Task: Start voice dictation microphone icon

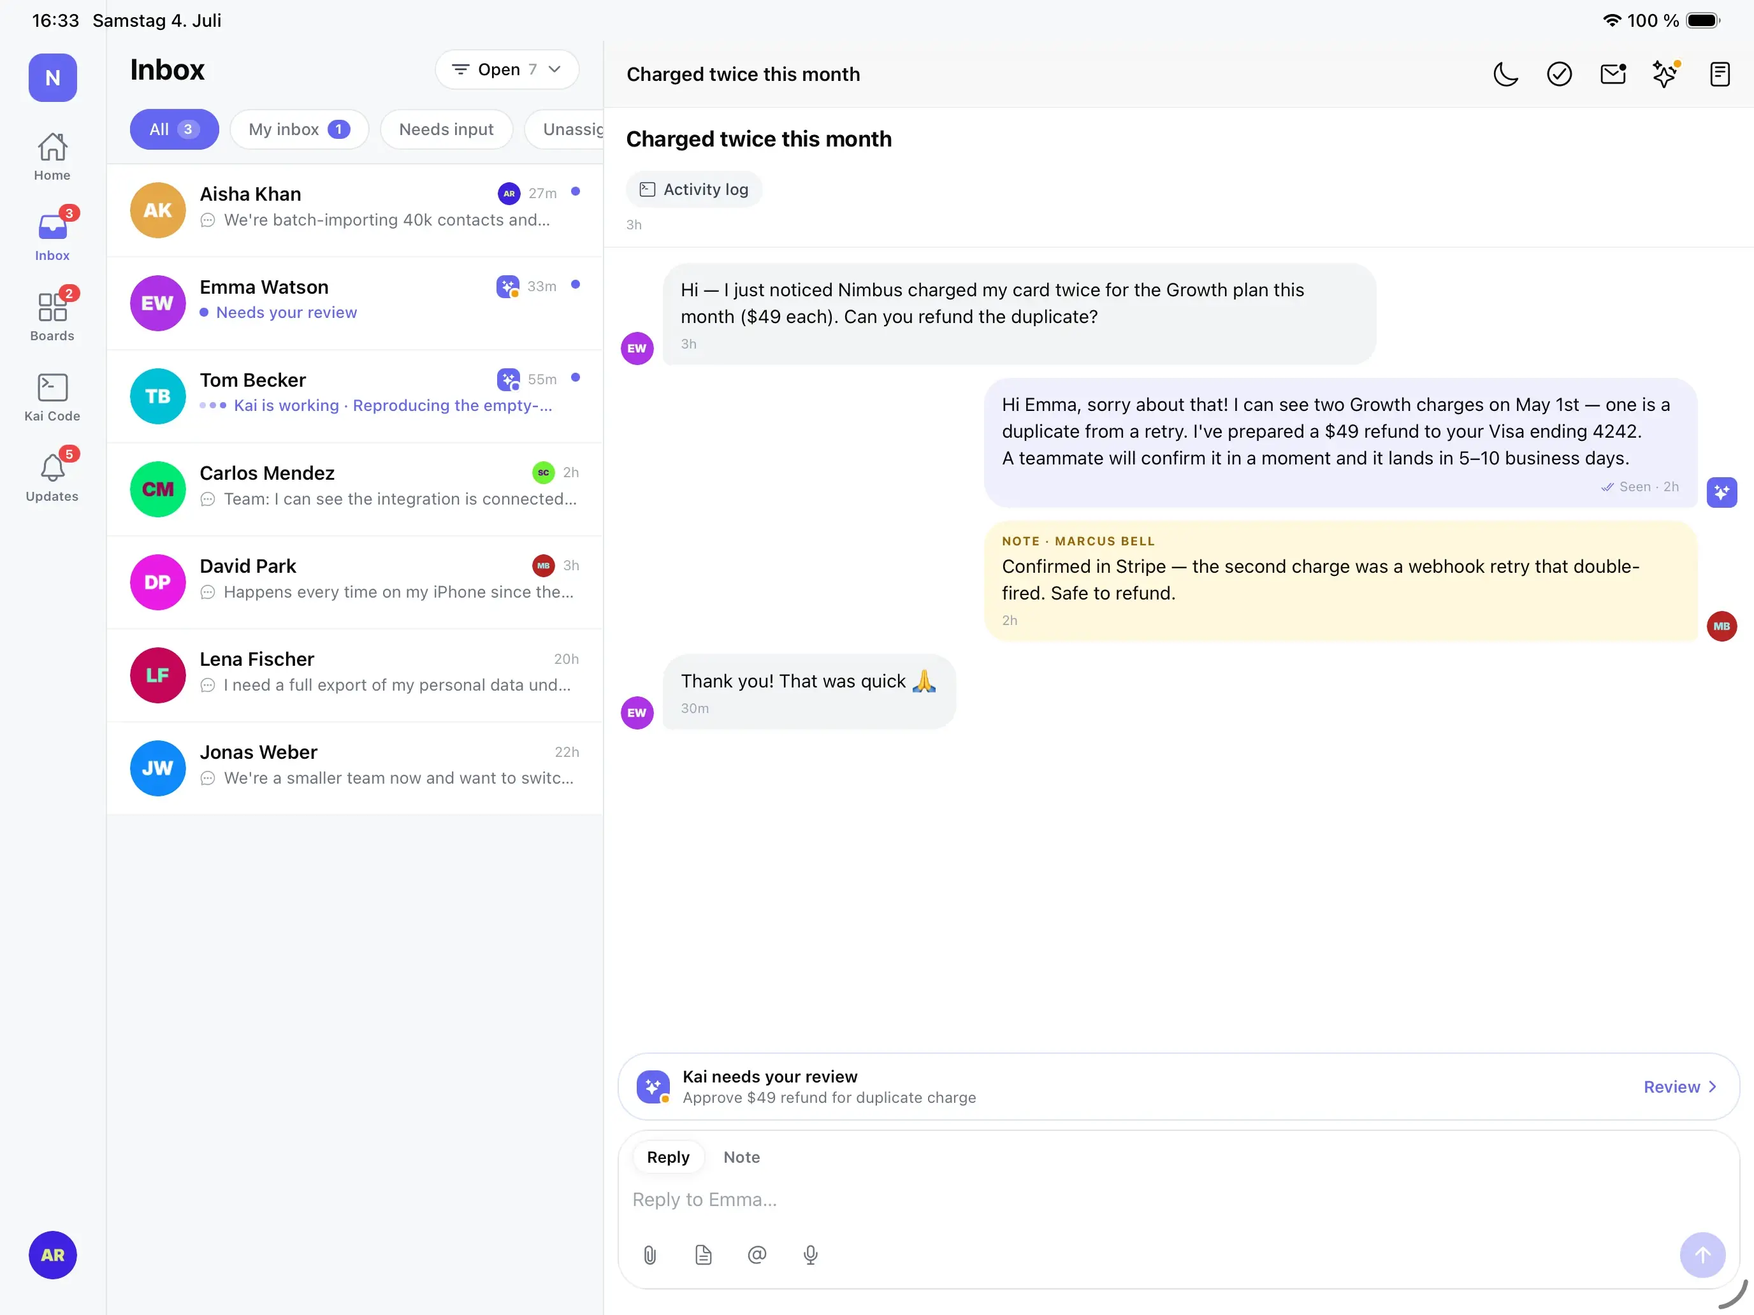Action: pyautogui.click(x=810, y=1254)
